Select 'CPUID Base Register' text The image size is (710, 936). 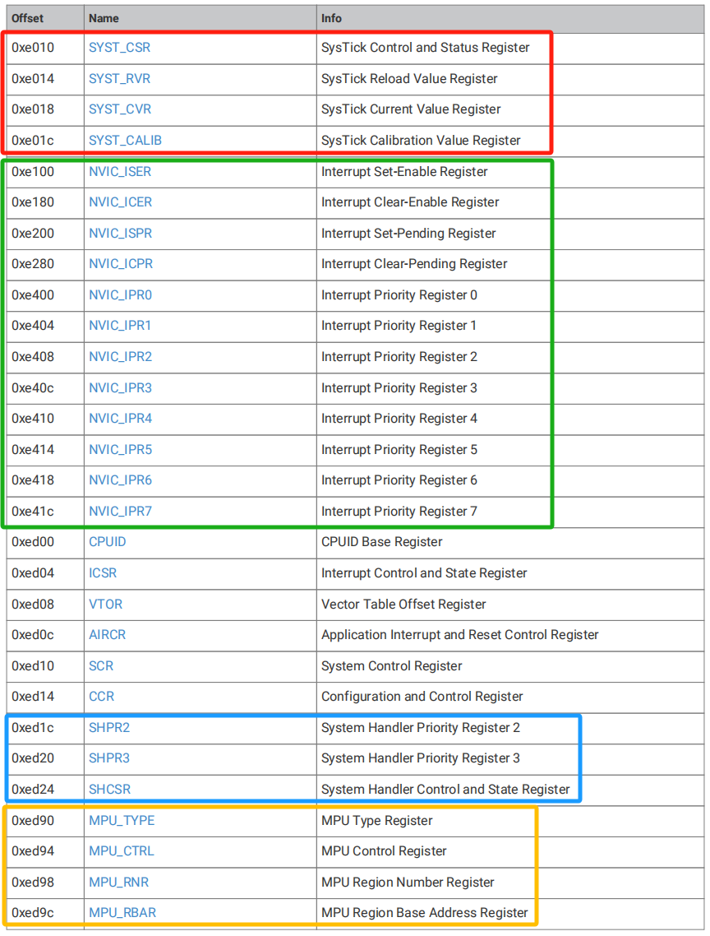(x=382, y=542)
